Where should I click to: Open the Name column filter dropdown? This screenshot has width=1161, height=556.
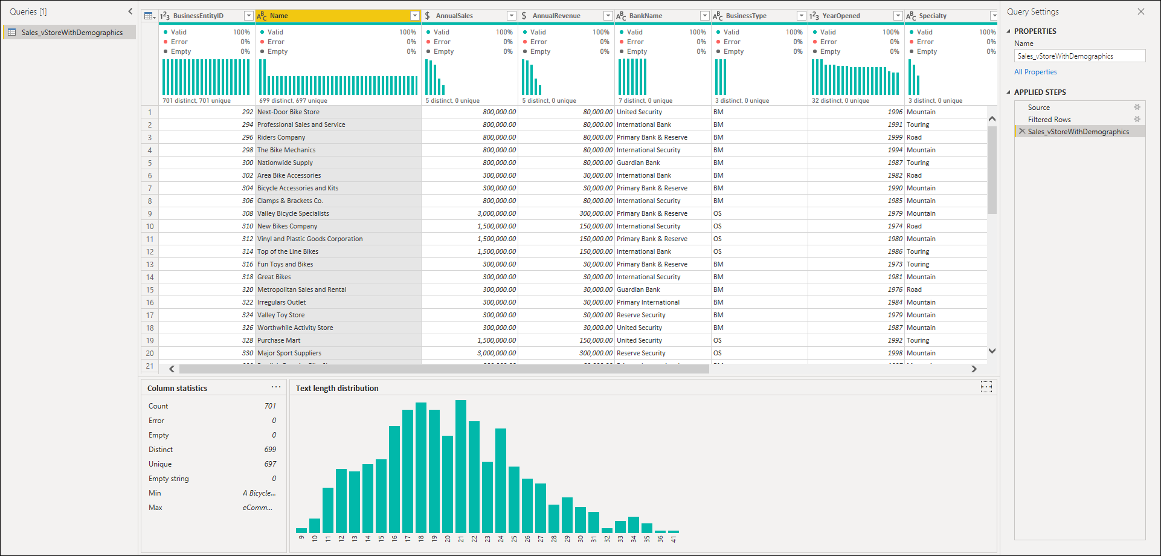[415, 16]
